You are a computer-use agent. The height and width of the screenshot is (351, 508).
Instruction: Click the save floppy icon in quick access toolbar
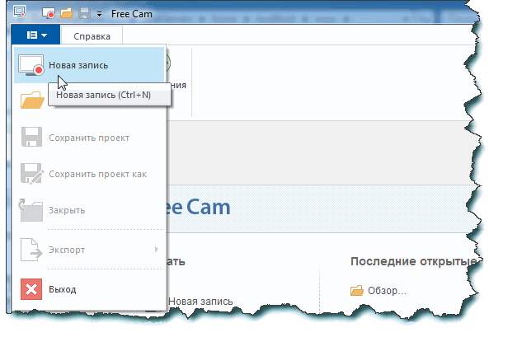(84, 14)
